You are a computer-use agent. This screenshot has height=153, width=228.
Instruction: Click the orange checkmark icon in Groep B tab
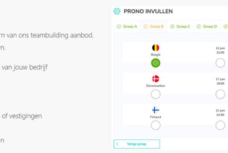point(146,27)
